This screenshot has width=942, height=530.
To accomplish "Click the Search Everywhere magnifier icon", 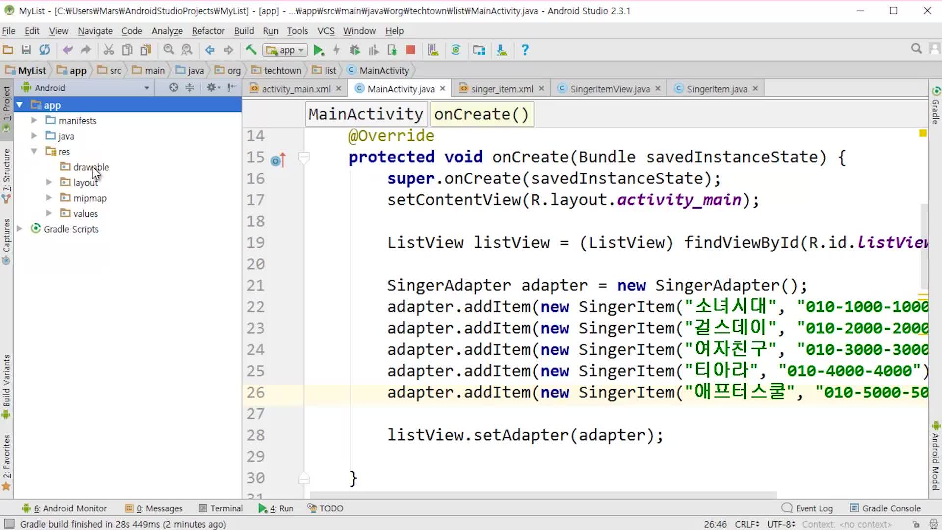I will 916,49.
